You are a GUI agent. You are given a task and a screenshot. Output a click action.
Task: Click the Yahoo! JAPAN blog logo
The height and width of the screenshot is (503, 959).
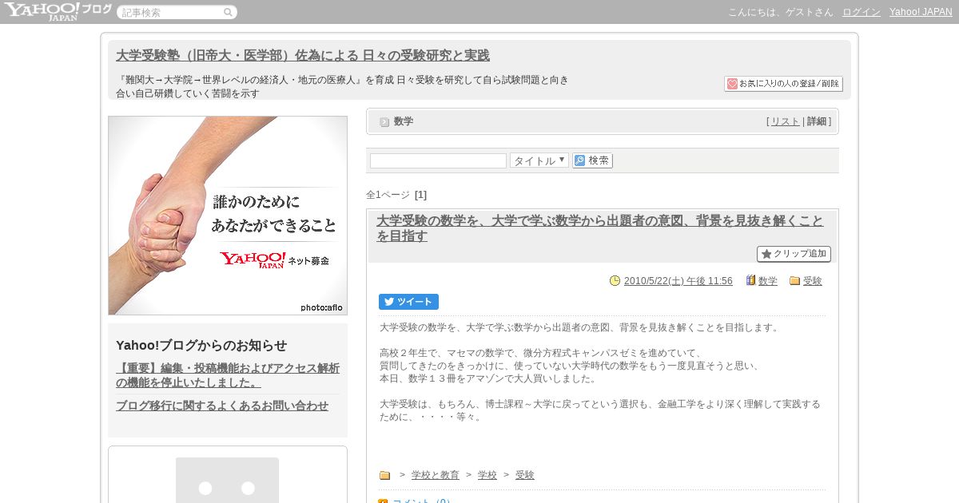point(58,11)
